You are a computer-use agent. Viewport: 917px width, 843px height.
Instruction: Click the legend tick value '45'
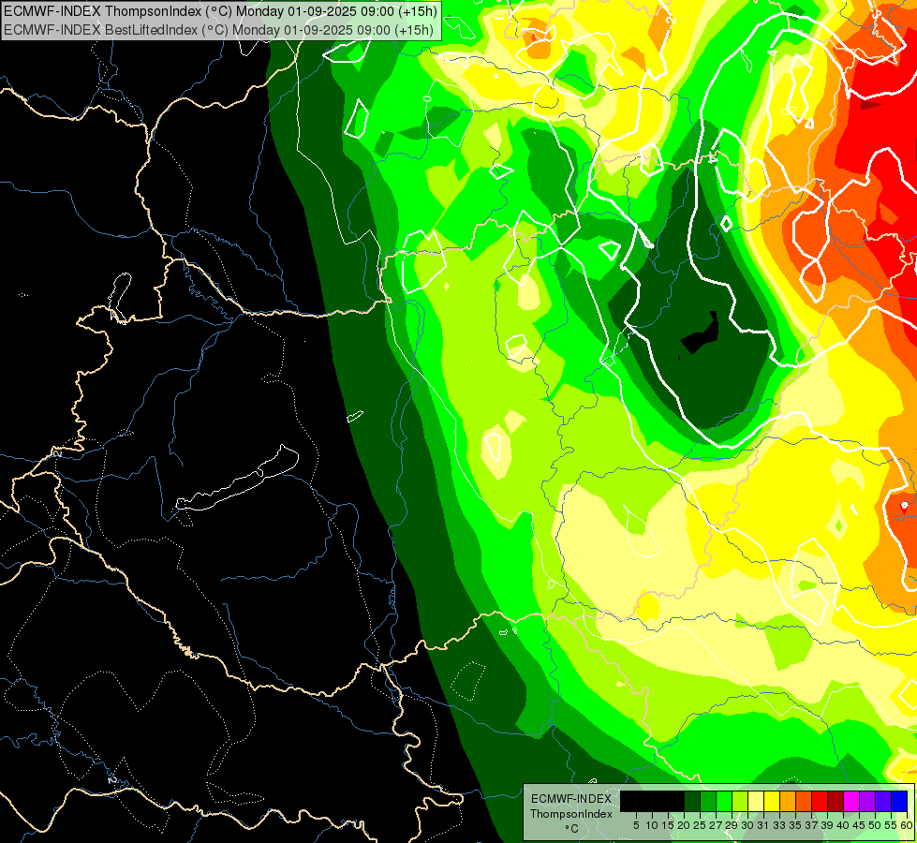[x=859, y=825]
